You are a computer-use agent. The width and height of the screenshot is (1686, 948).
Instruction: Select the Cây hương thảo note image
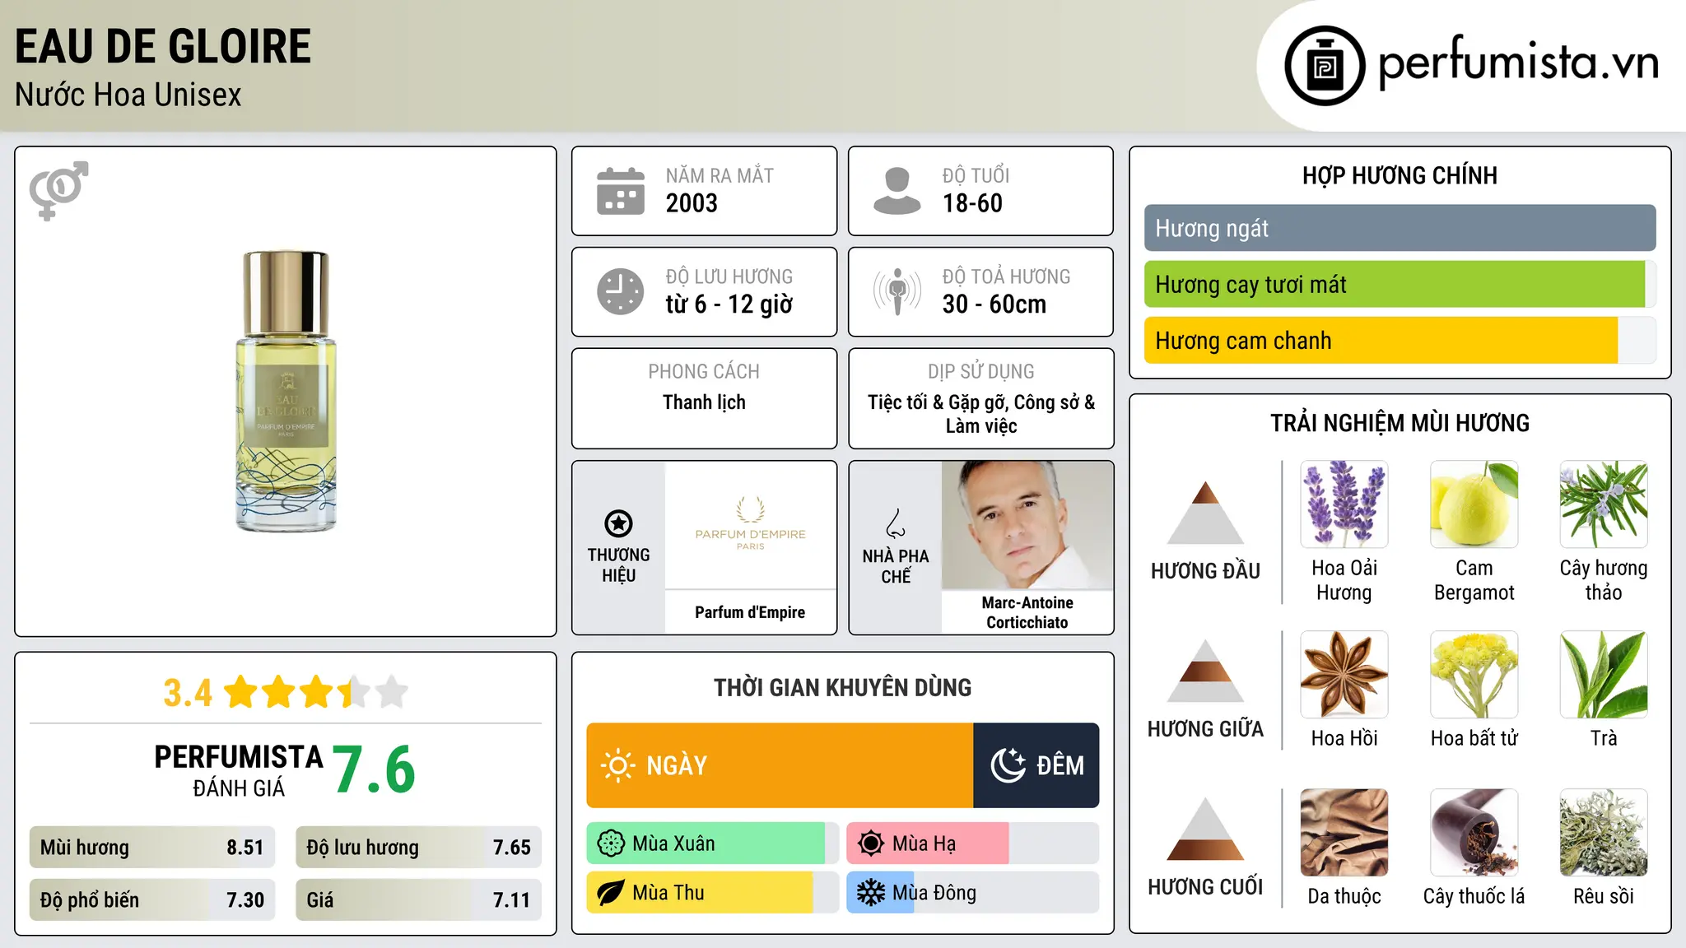coord(1604,504)
